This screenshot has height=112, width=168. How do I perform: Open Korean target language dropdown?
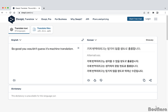coord(92,40)
